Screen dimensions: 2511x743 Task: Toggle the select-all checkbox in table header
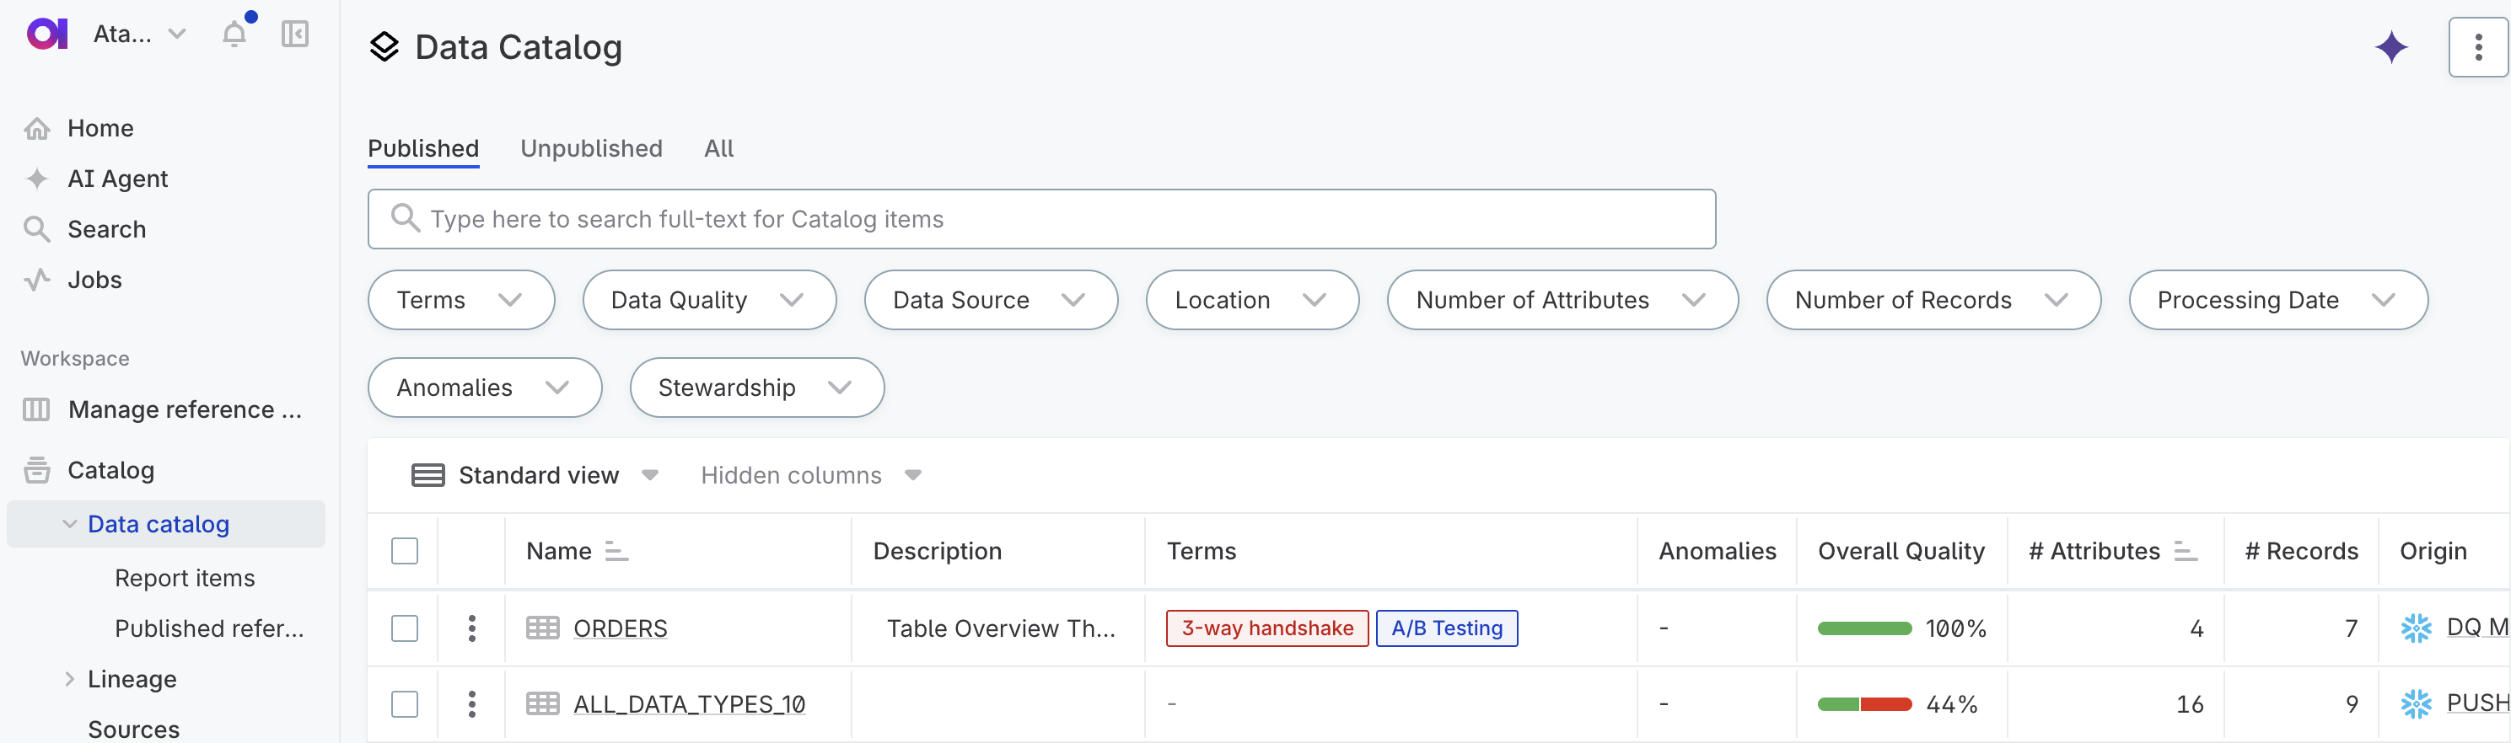click(x=405, y=551)
